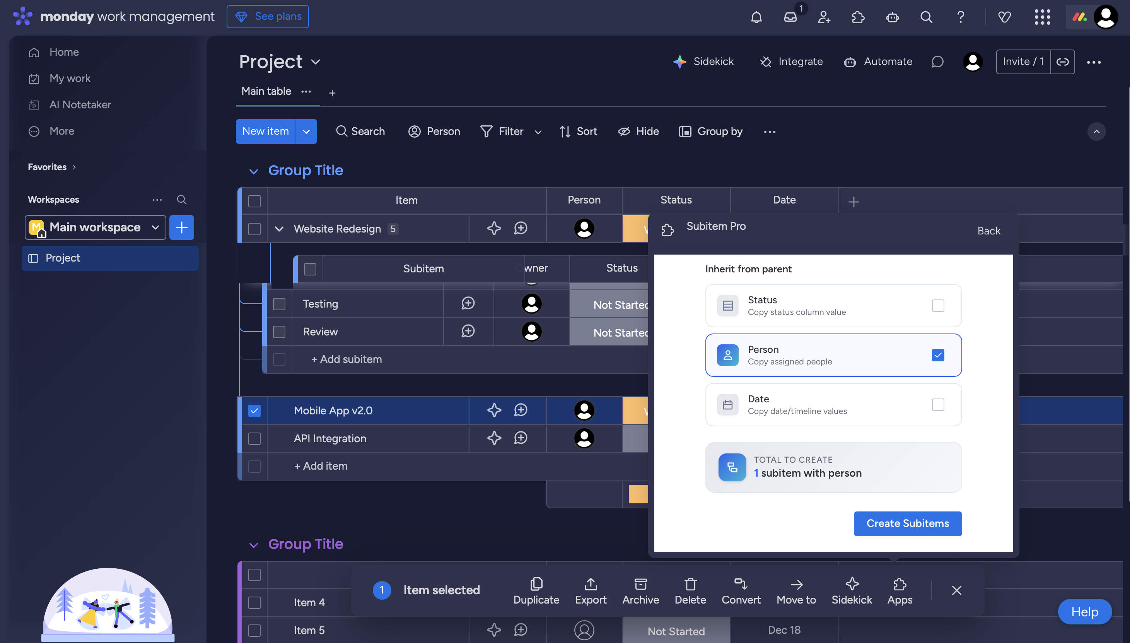Viewport: 1130px width, 643px height.
Task: Uncheck the Person inherit checkbox
Action: 937,355
